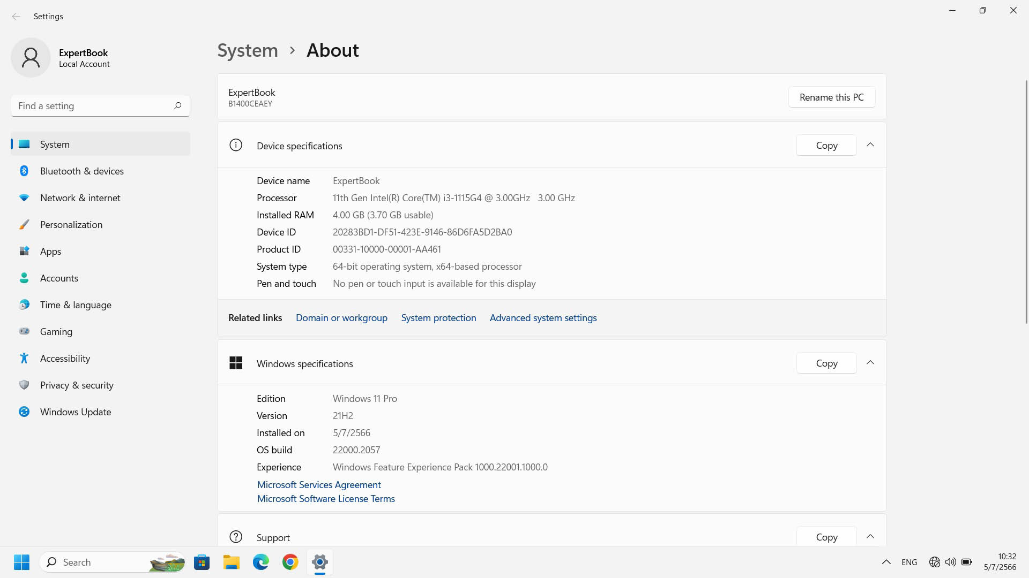Launch Microsoft Edge from the taskbar

(x=261, y=562)
